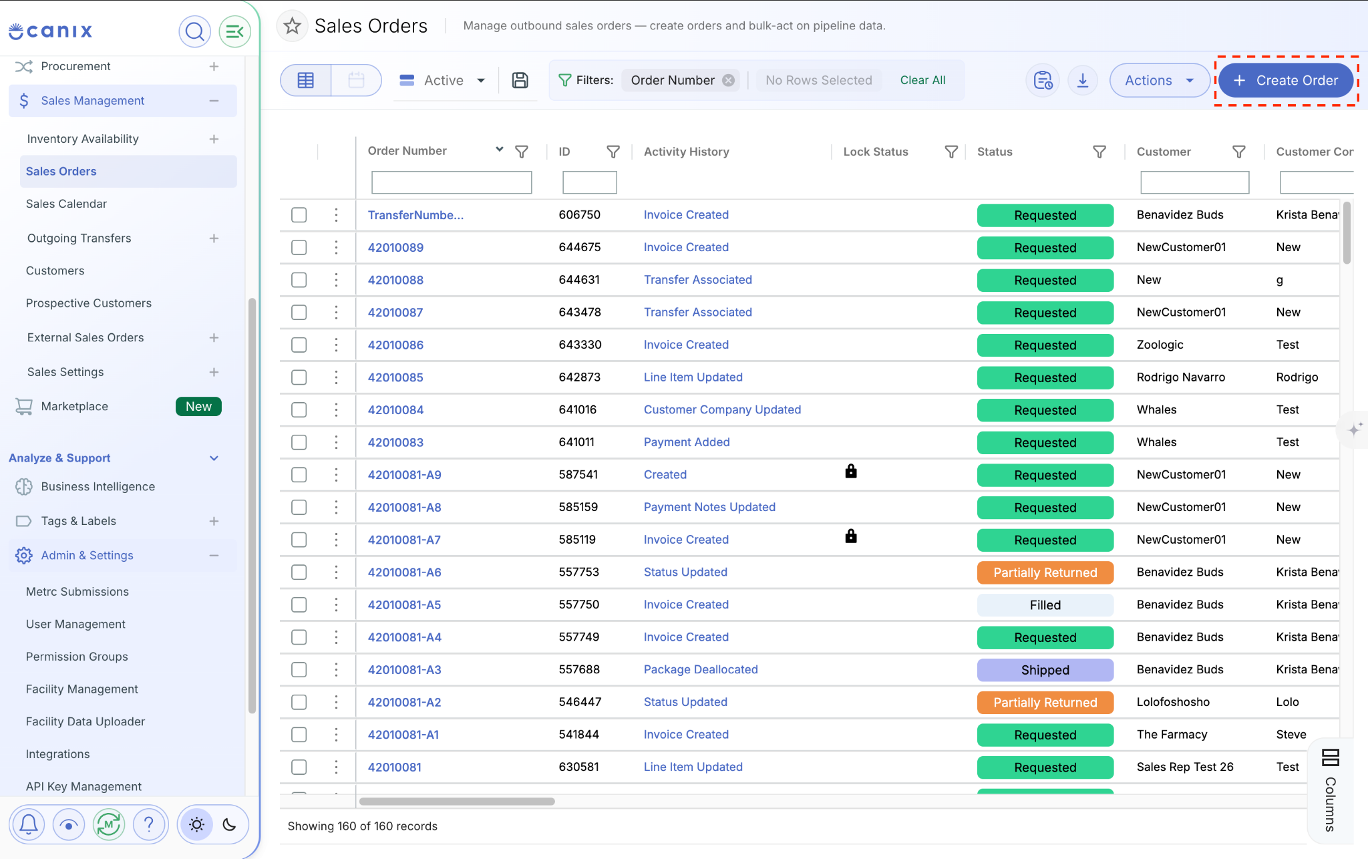The width and height of the screenshot is (1368, 859).
Task: Click the save view floppy icon
Action: coord(520,80)
